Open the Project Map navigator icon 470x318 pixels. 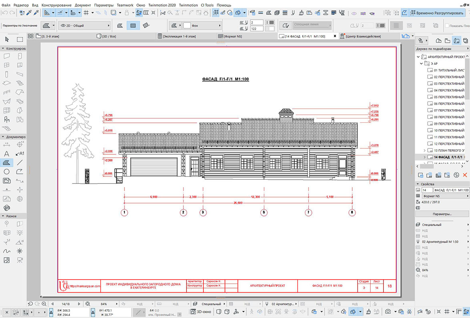pyautogui.click(x=438, y=40)
